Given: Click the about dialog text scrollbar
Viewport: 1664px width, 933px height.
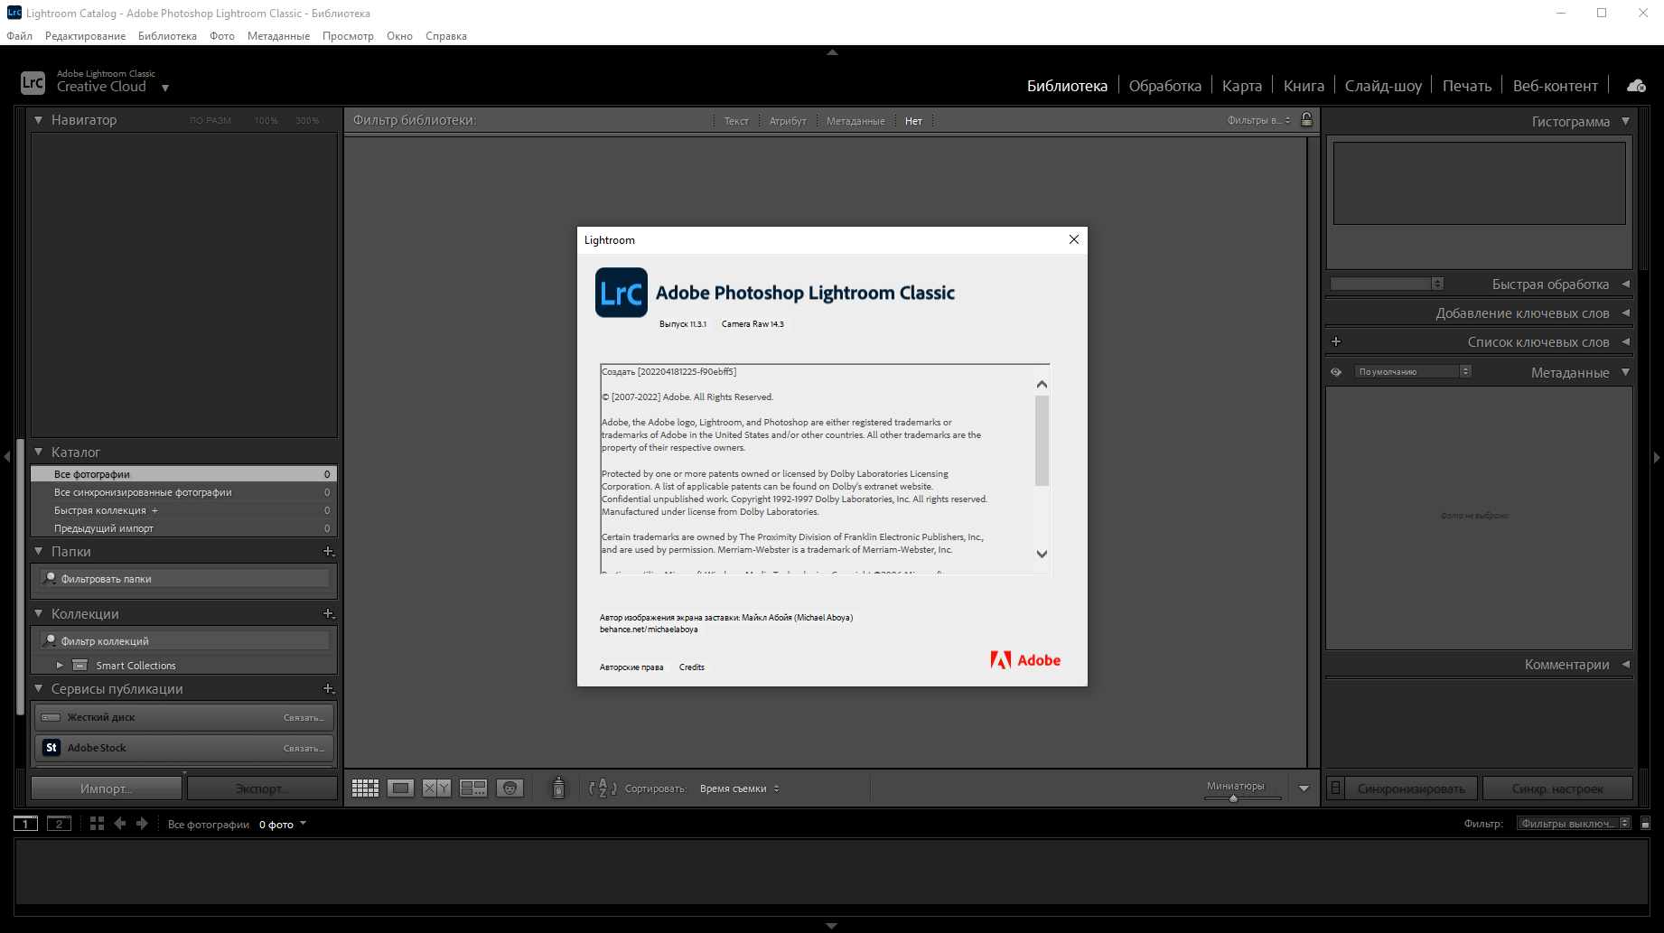Looking at the screenshot, I should click(x=1042, y=441).
